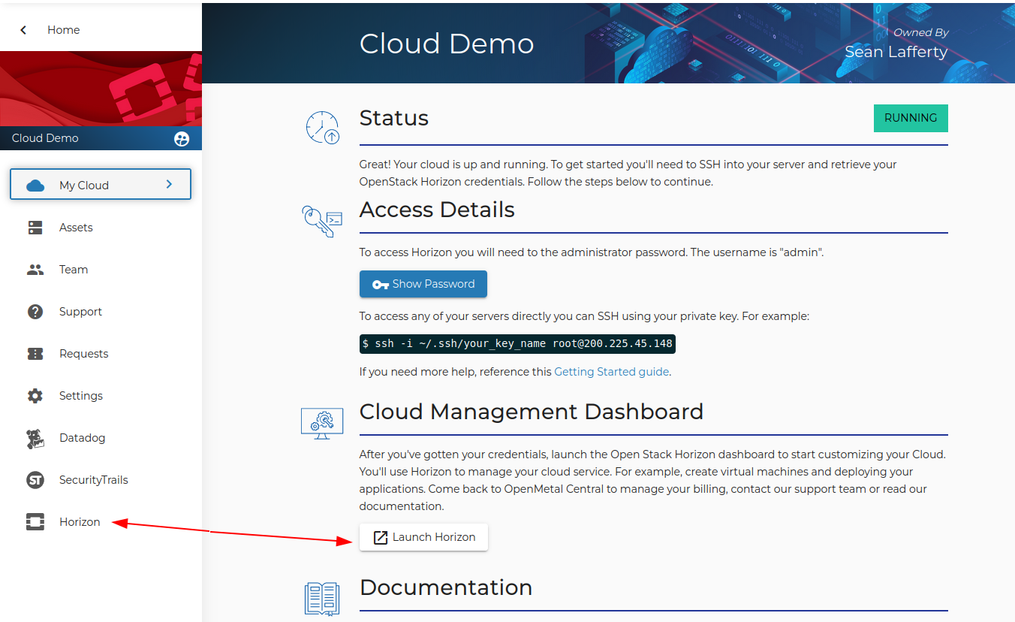Open the Getting Started guide link
This screenshot has height=622, width=1015.
click(611, 372)
